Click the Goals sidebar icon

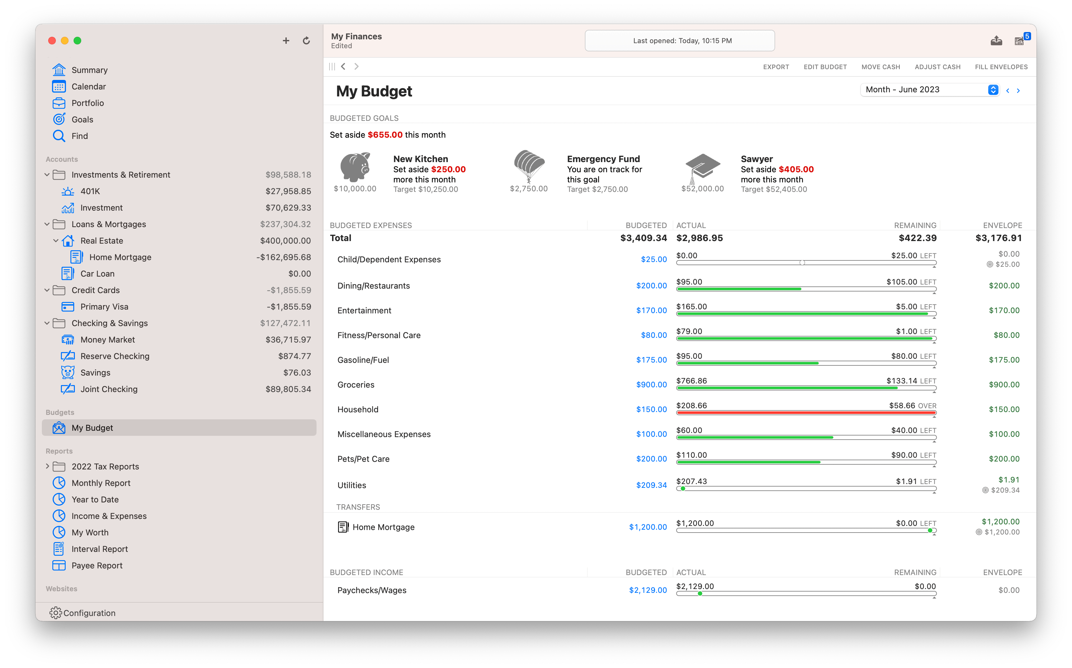pos(61,119)
